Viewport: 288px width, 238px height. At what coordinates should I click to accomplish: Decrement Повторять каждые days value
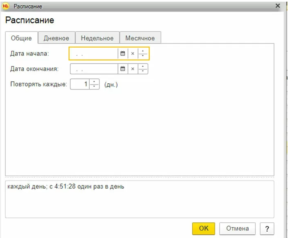[x=94, y=87]
